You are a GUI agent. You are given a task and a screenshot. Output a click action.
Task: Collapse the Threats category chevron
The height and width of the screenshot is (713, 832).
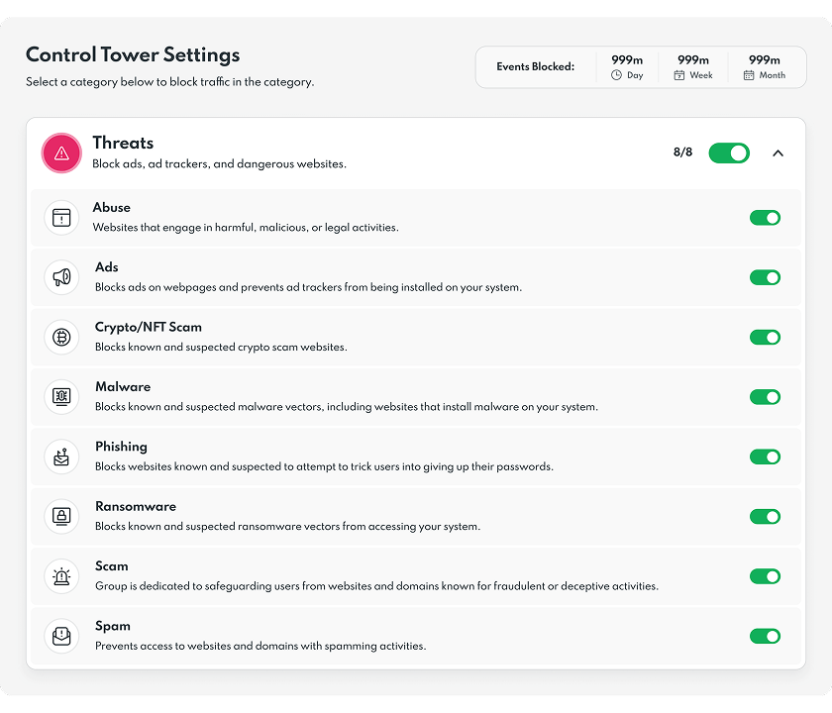coord(779,153)
